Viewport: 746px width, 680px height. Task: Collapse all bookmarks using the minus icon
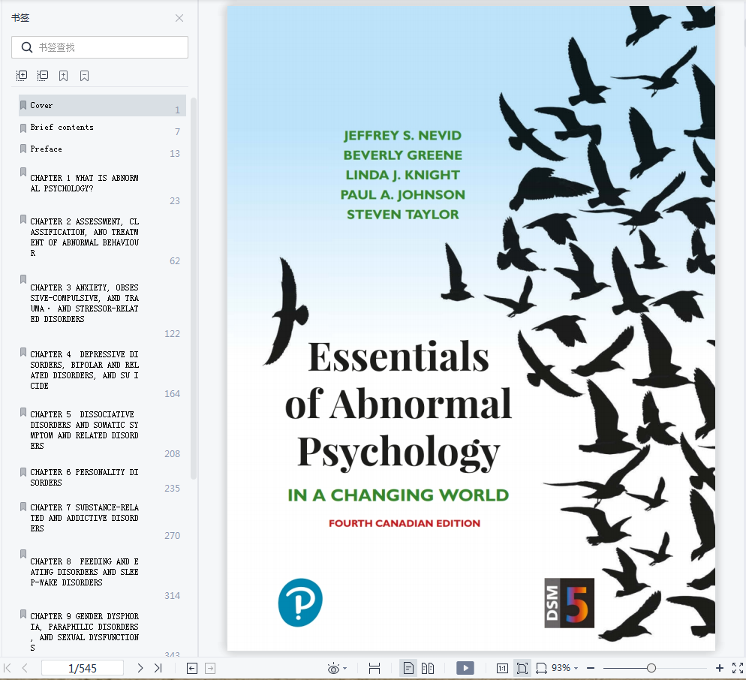coord(43,76)
